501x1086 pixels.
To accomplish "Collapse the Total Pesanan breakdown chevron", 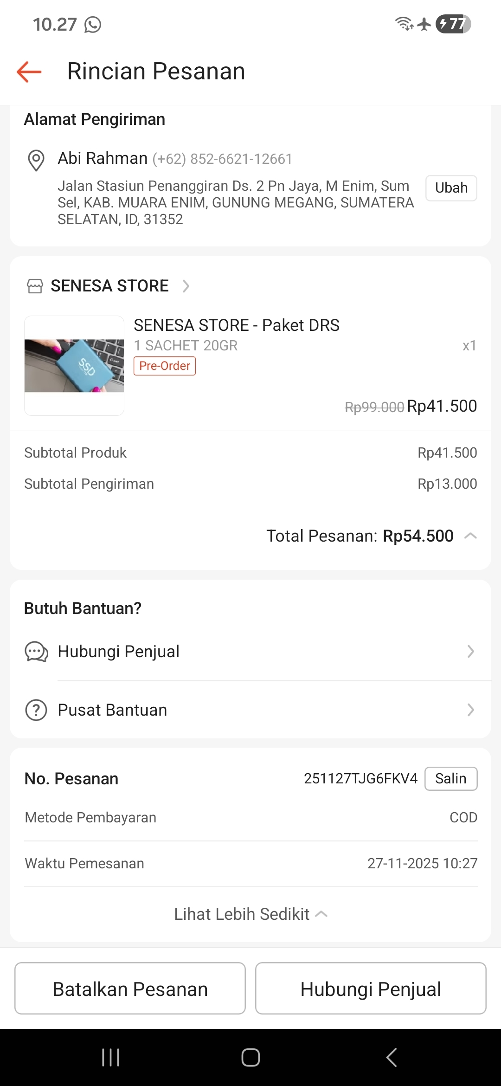I will pos(470,536).
